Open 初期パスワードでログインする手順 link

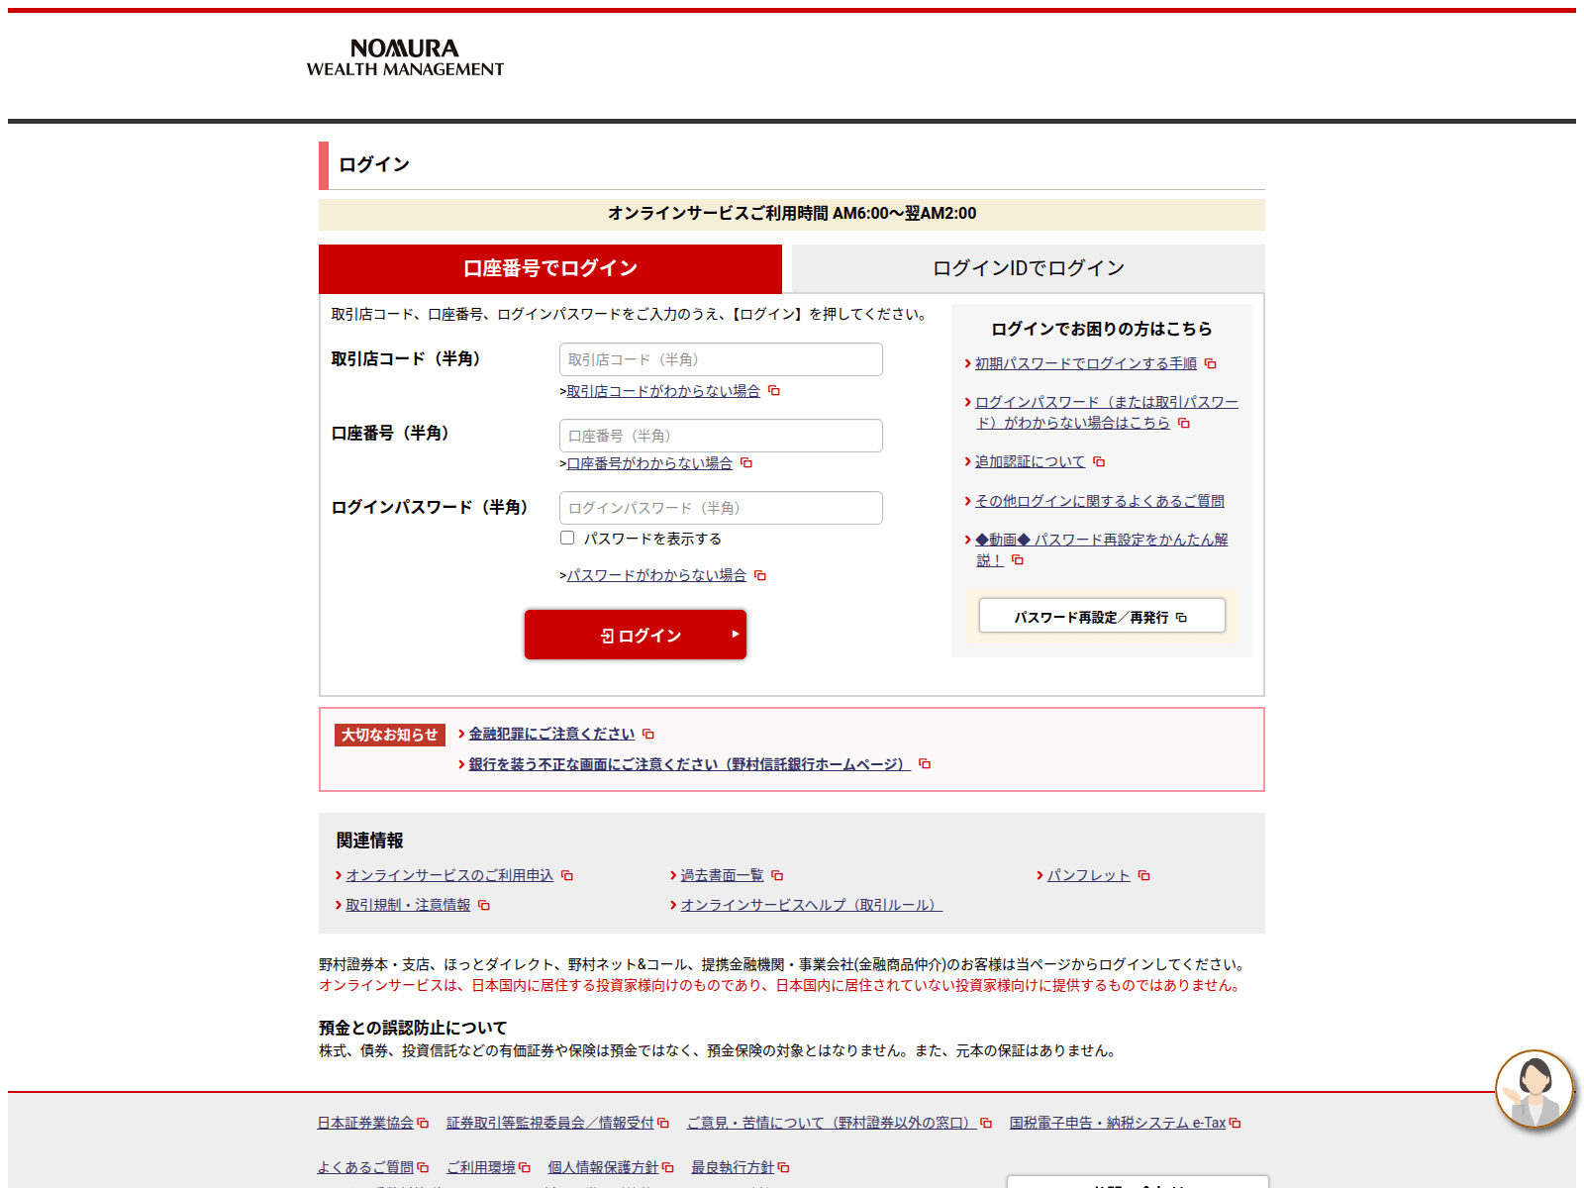click(x=1086, y=363)
